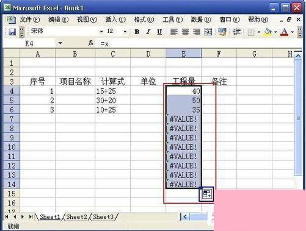Toggle Italic formatting button
Image resolution: width=306 pixels, height=231 pixels.
pyautogui.click(x=148, y=32)
